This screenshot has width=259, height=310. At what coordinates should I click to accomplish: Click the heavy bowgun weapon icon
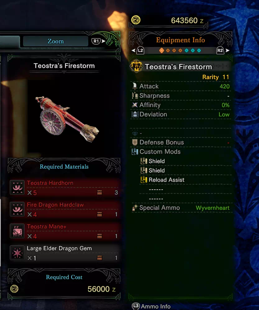click(x=136, y=66)
